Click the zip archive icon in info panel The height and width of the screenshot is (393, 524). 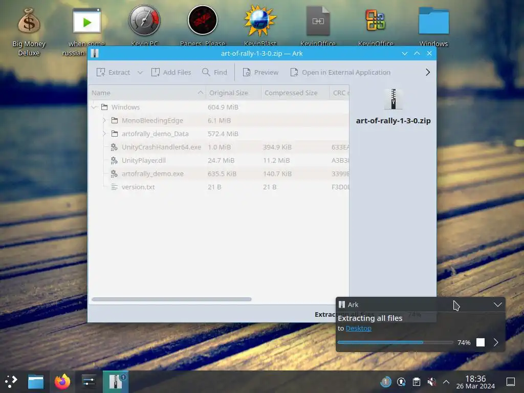pos(394,99)
